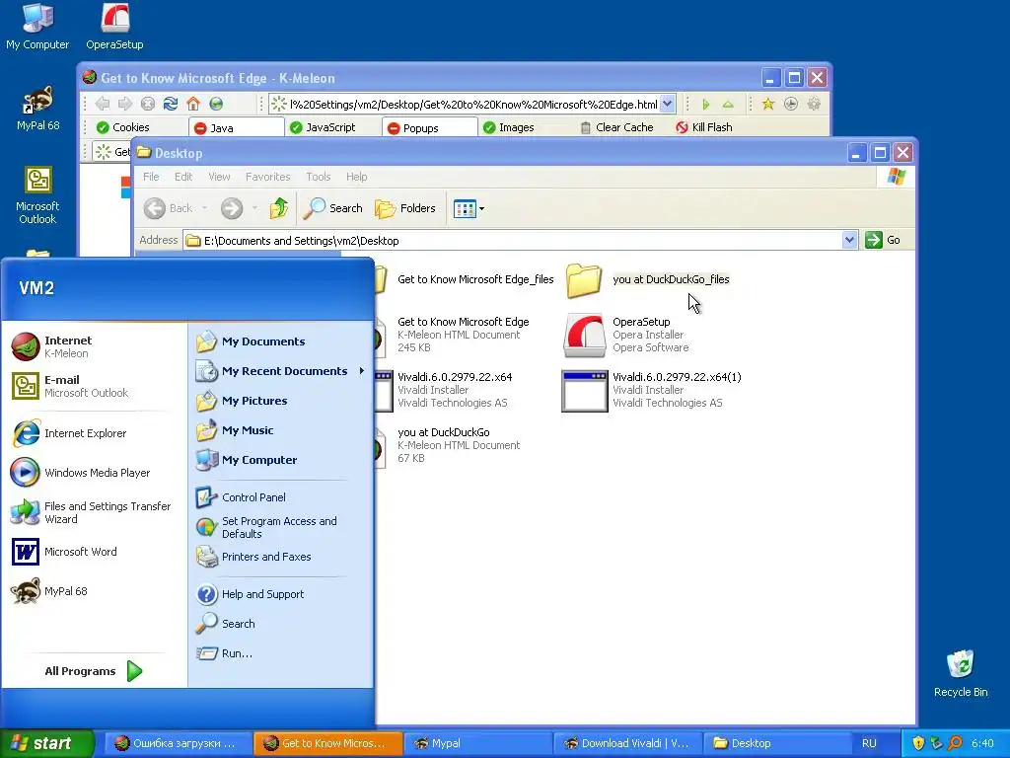Toggle Java in K-Meleon privacy bar

236,127
